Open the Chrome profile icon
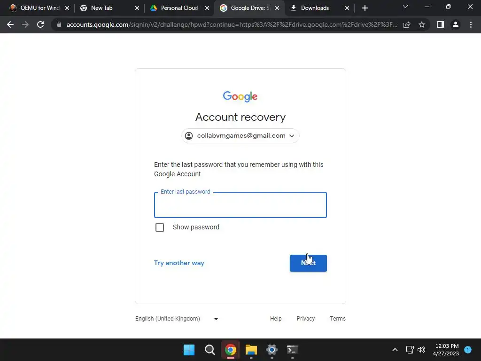This screenshot has height=361, width=481. click(456, 24)
